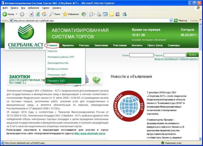203x146 pixels.
Task: Open the Аукционы navigation tab
Action: click(68, 45)
